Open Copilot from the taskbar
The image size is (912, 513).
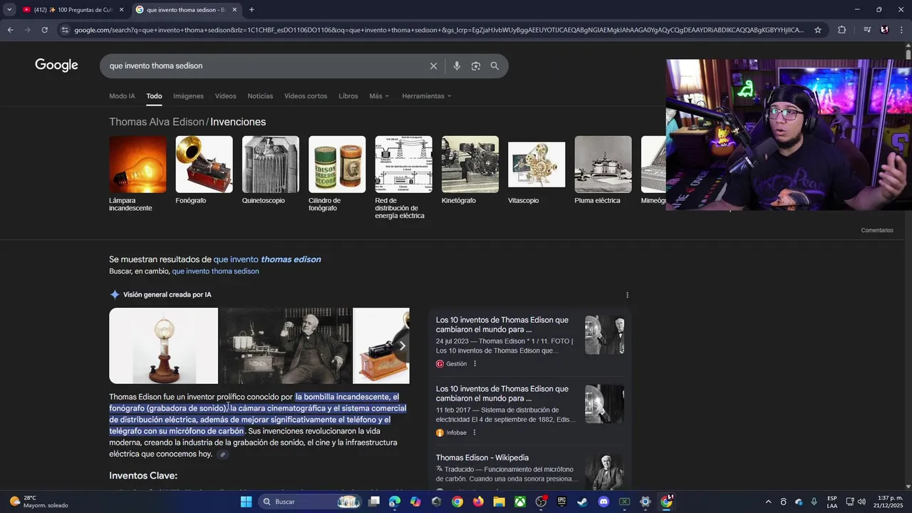[415, 502]
